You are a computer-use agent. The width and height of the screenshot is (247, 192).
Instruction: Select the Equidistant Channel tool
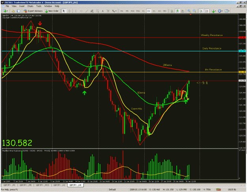(x=92, y=11)
